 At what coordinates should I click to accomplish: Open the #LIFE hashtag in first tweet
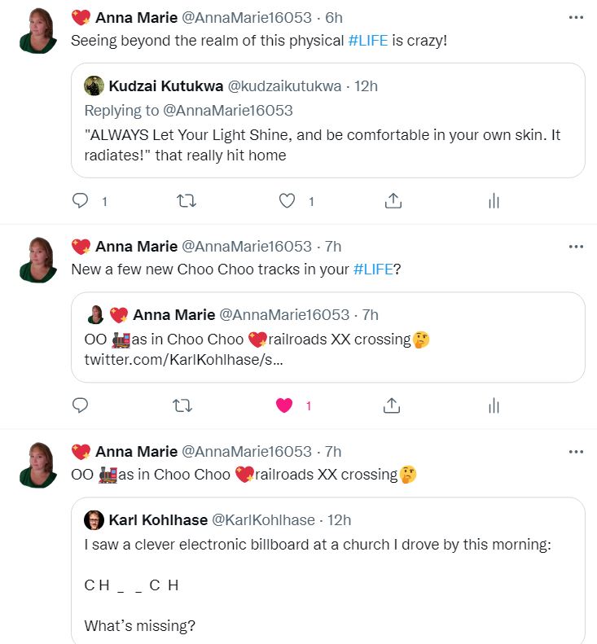pos(368,40)
